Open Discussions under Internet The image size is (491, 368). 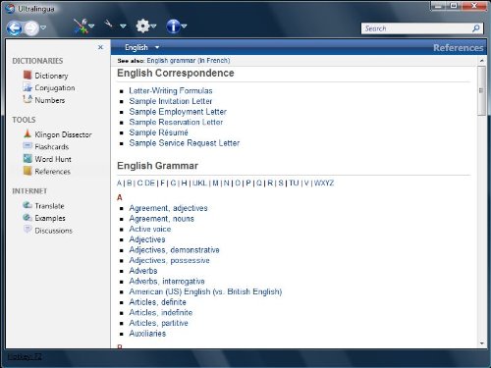(48, 231)
